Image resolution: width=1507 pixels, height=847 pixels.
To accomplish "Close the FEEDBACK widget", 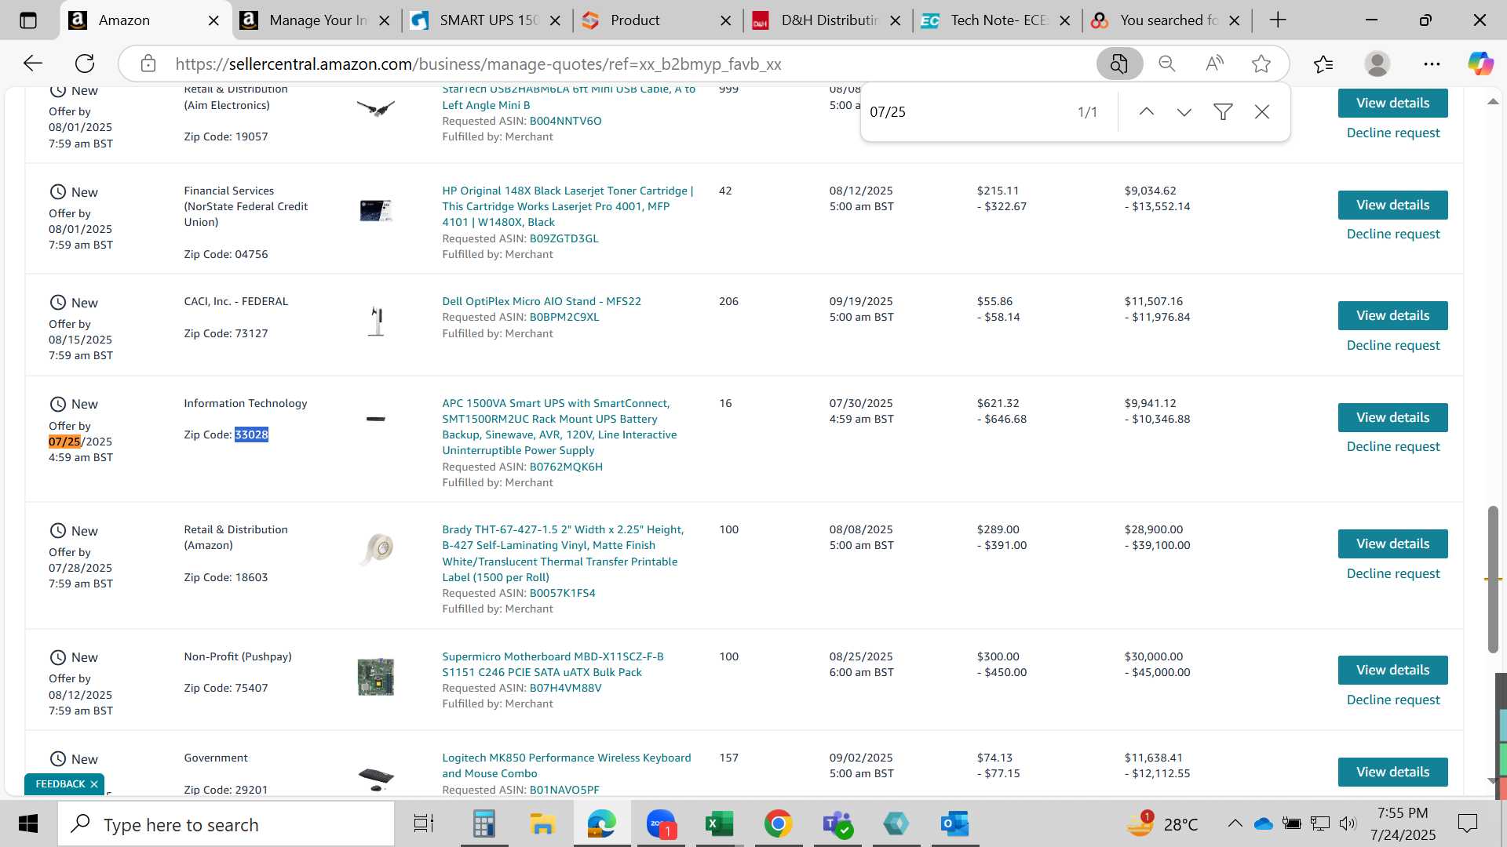I will click(94, 784).
